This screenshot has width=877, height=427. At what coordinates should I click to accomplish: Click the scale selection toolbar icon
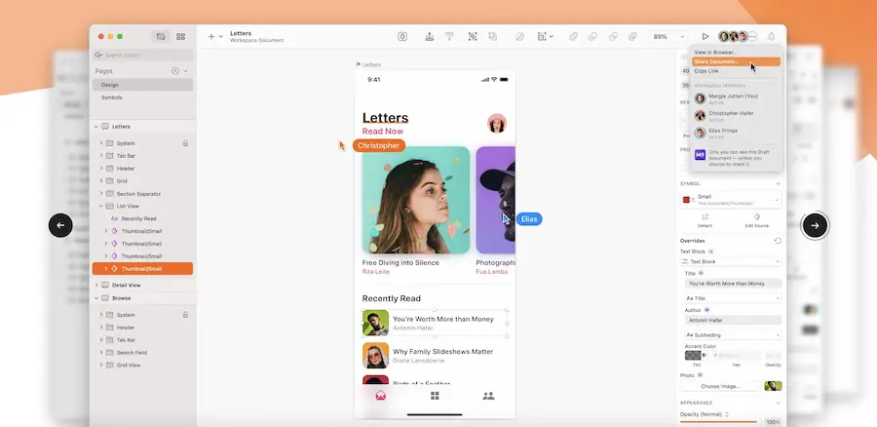[473, 36]
